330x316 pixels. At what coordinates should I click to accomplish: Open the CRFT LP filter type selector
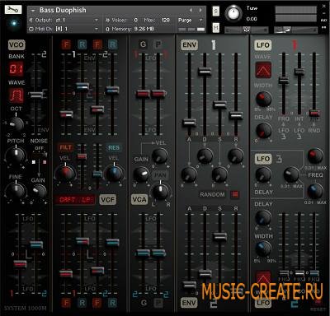[75, 200]
